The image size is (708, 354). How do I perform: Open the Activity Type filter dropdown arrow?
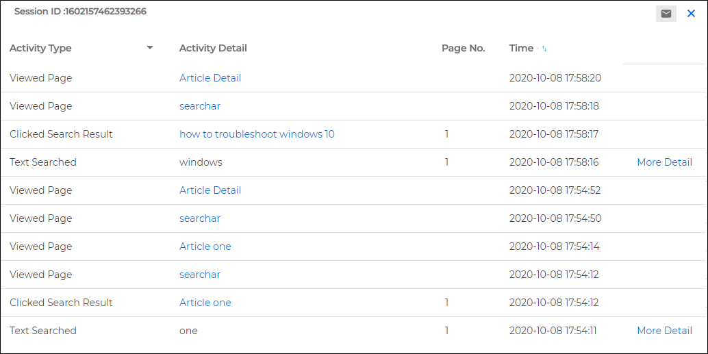pos(151,48)
